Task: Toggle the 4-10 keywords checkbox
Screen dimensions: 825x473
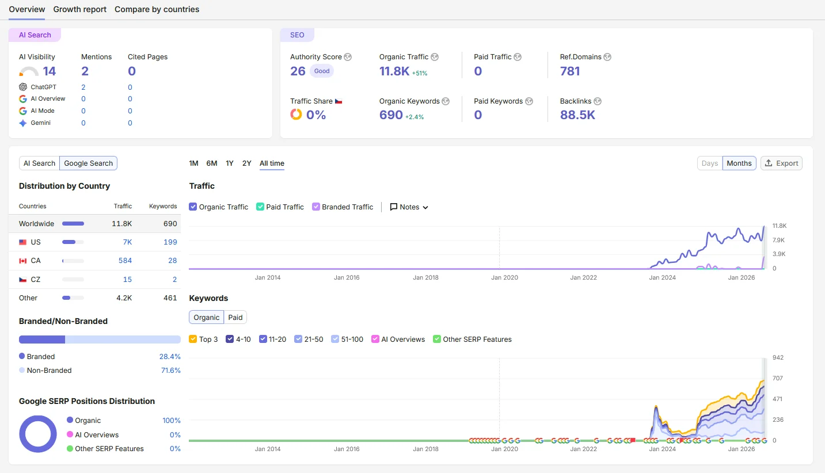Action: tap(230, 339)
